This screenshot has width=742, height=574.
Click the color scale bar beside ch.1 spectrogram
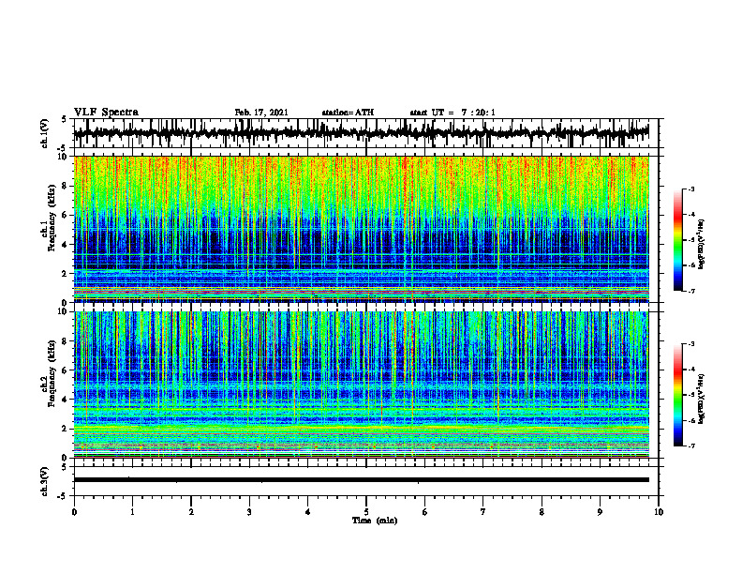[678, 240]
